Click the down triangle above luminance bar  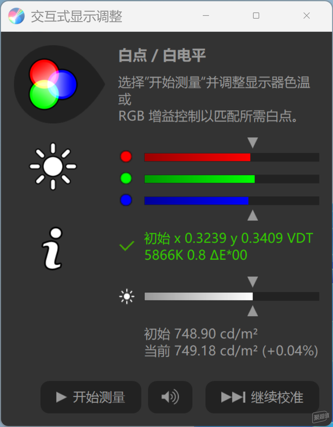[253, 282]
